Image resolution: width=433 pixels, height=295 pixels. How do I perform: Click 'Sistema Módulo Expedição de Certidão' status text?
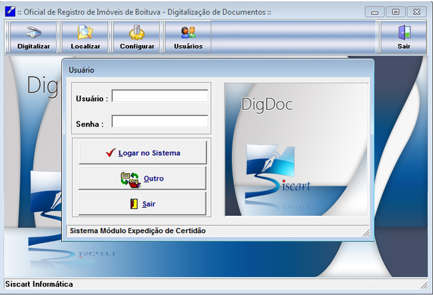(x=137, y=230)
